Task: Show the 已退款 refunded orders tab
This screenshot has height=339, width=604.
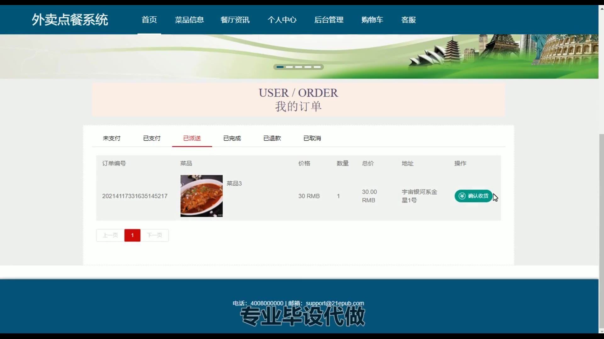Action: (x=272, y=138)
